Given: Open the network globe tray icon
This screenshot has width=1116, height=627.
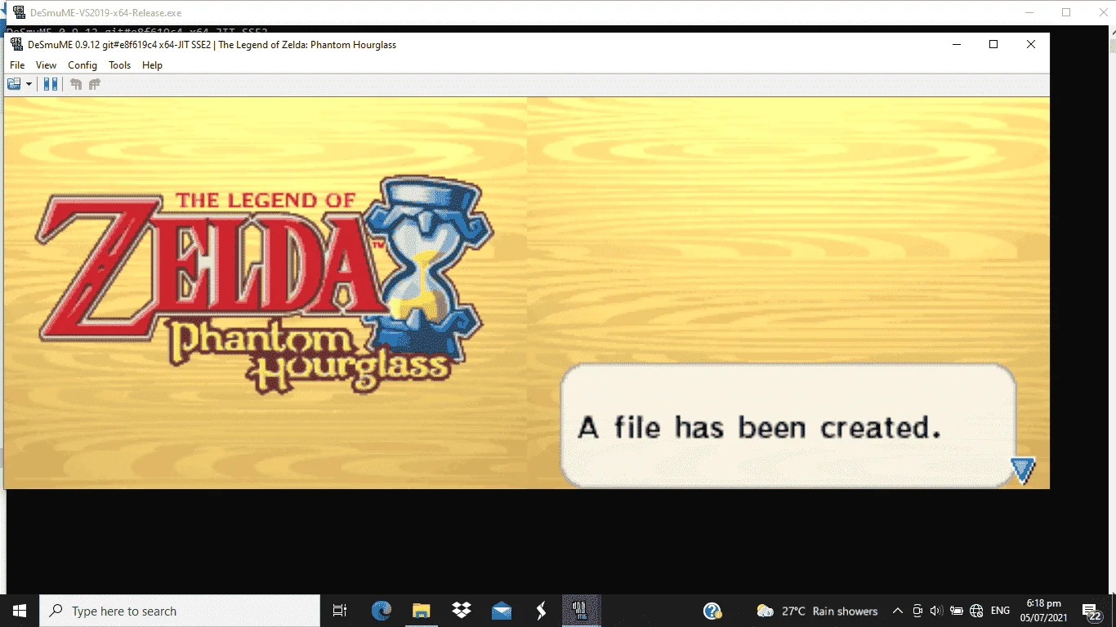Looking at the screenshot, I should tap(976, 611).
